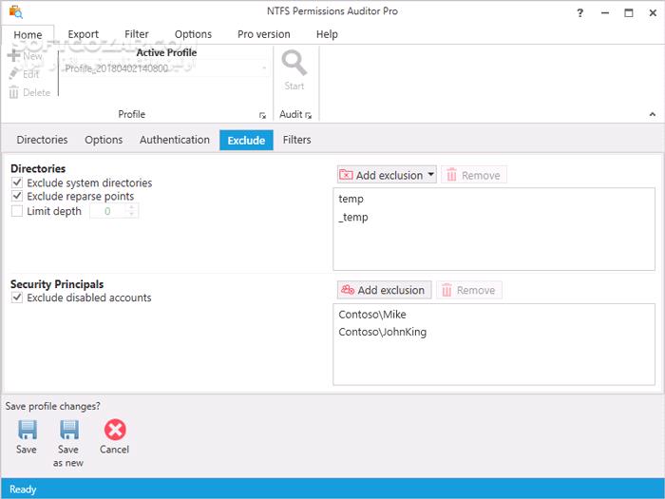Click the Save profile floppy disk icon
This screenshot has height=499, width=665.
pyautogui.click(x=27, y=430)
